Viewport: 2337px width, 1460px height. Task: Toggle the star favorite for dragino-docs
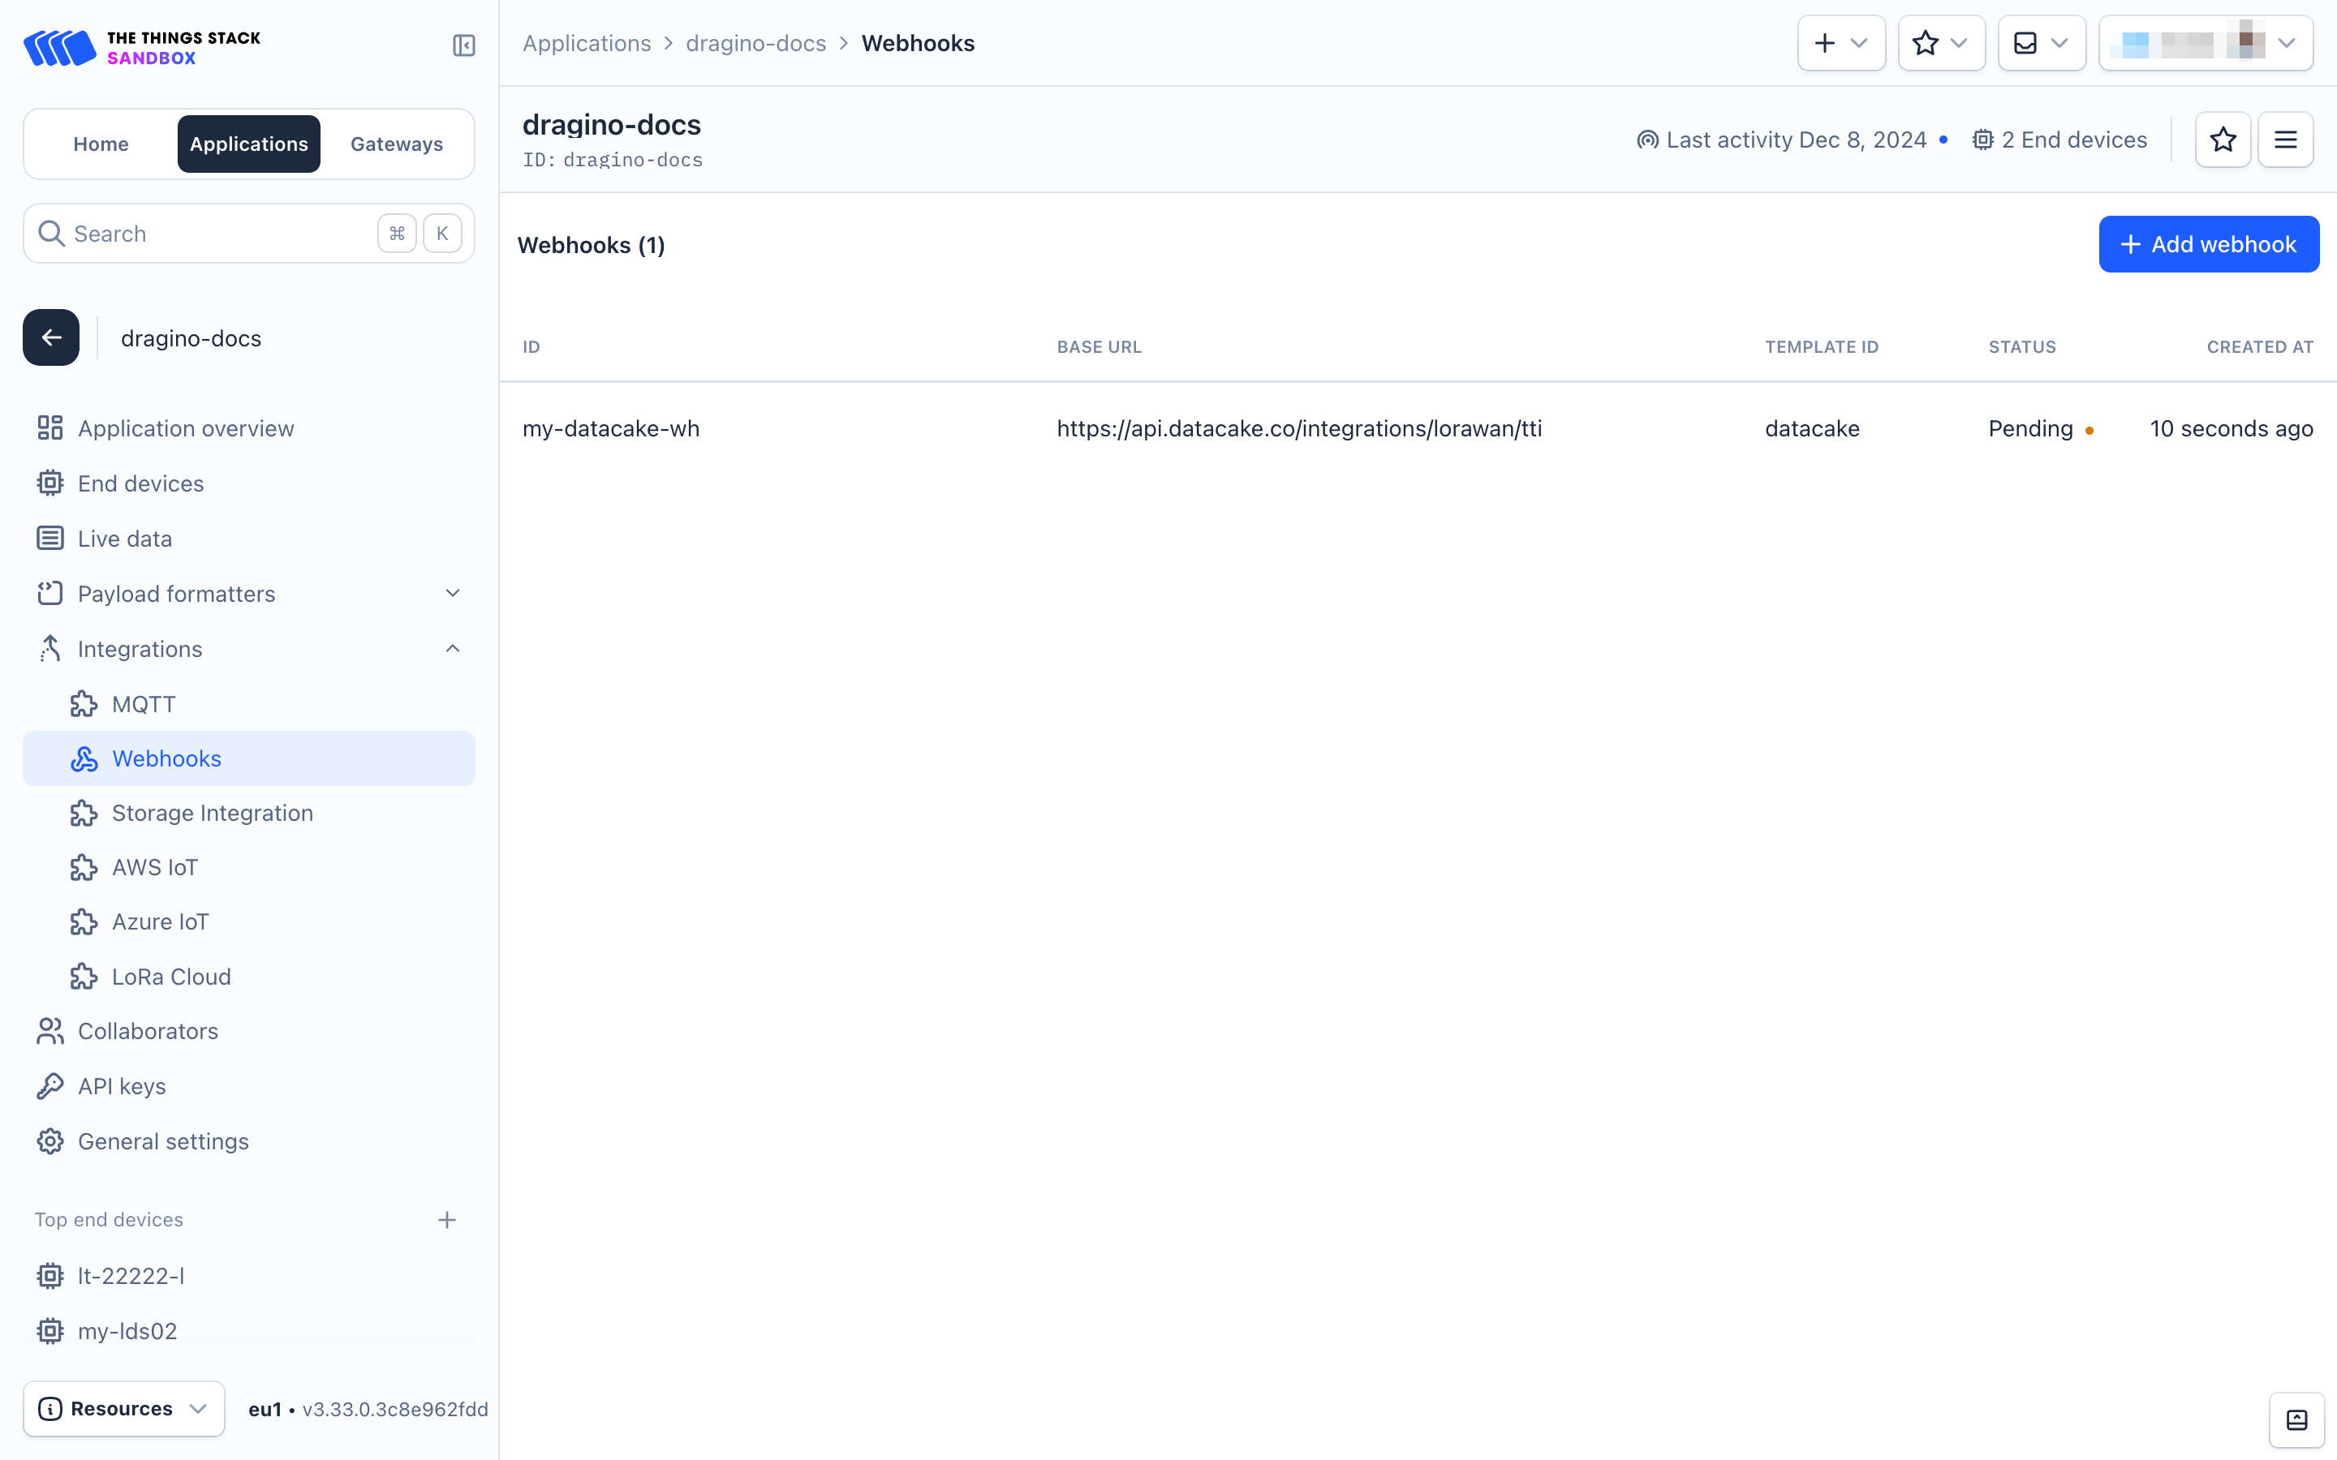click(x=2224, y=140)
